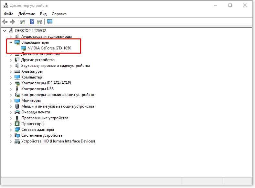This screenshot has width=255, height=188.
Task: Open the Файл menu
Action: tap(9, 14)
